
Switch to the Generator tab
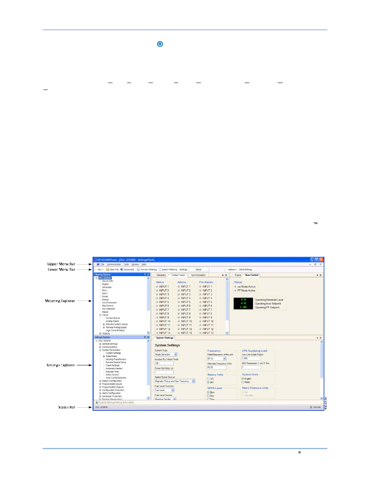[161, 275]
